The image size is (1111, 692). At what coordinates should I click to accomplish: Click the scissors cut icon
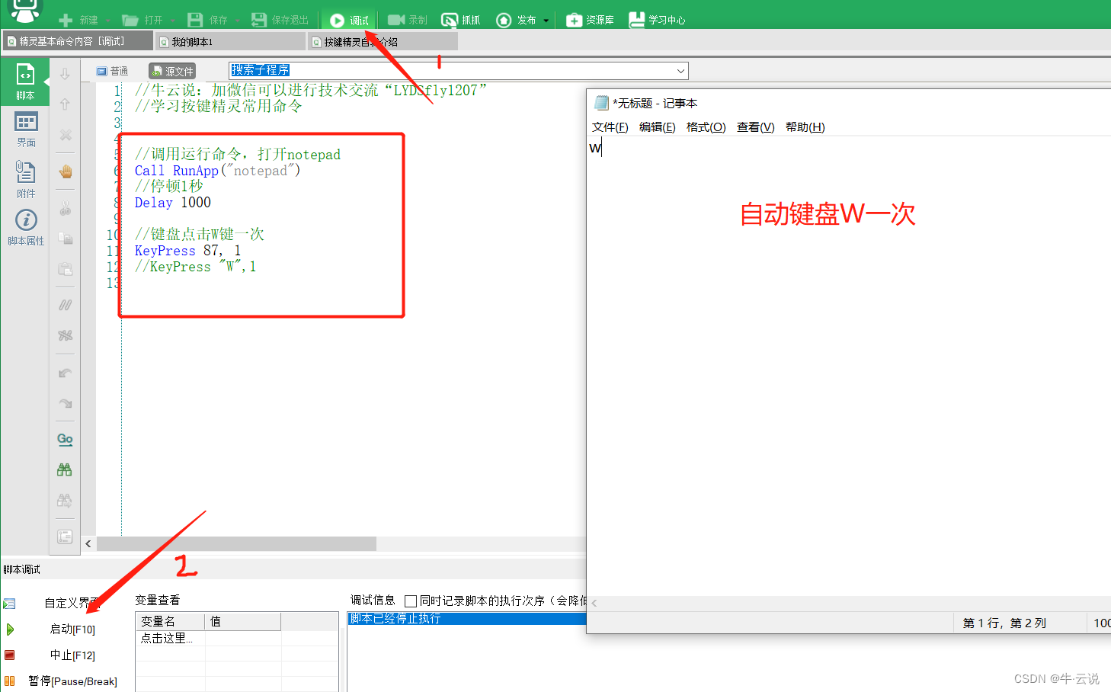coord(65,207)
